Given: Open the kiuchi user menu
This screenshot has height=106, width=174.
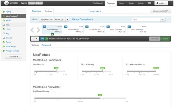Looking at the screenshot, I should point(161,3).
